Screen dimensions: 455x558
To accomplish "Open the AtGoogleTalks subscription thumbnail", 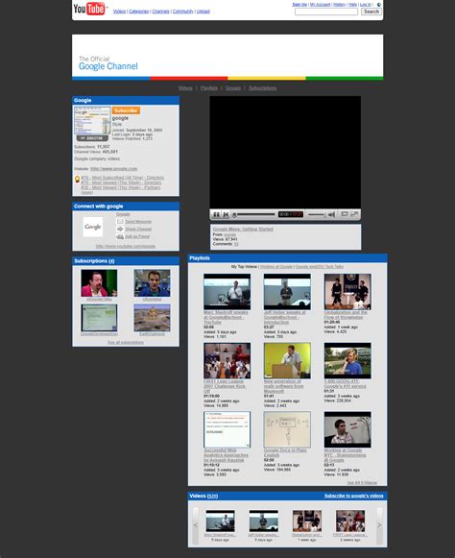I will pyautogui.click(x=99, y=283).
